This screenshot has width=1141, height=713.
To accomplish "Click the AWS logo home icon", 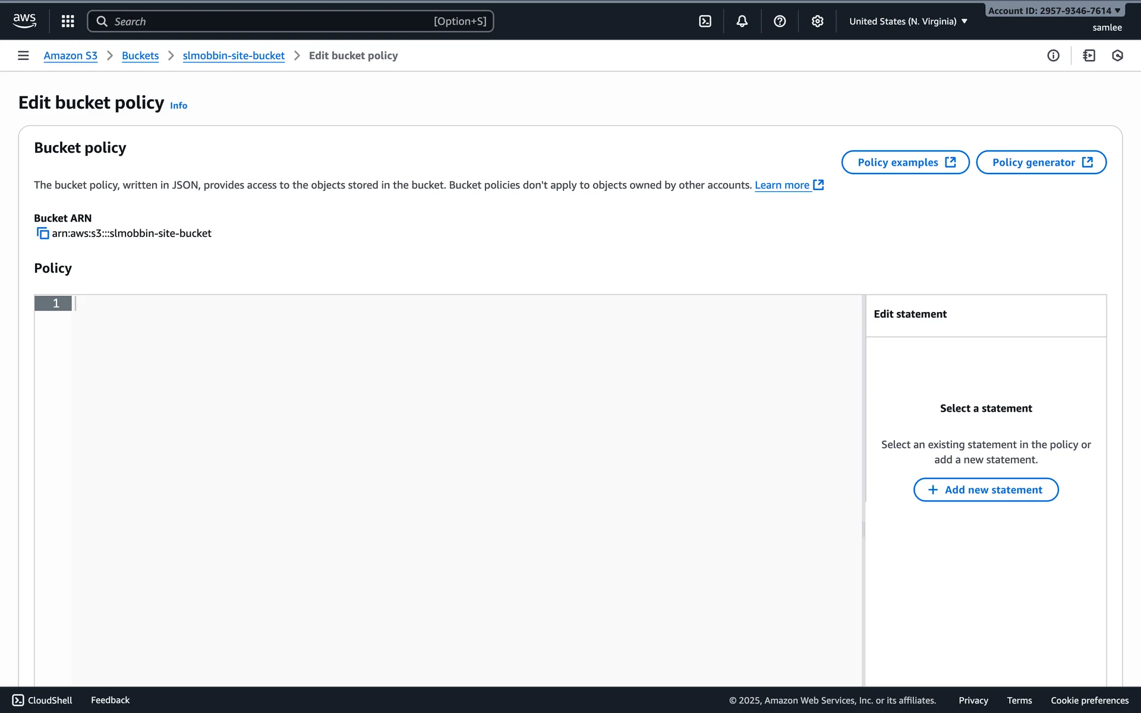I will click(x=24, y=20).
